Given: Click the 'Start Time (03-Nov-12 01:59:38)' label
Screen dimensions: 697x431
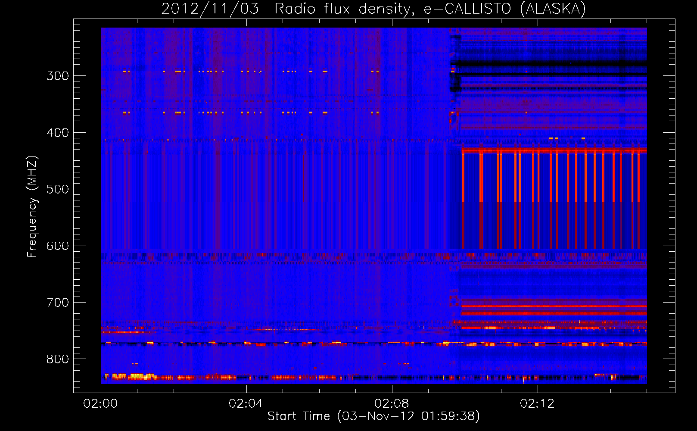Looking at the screenshot, I should [373, 416].
